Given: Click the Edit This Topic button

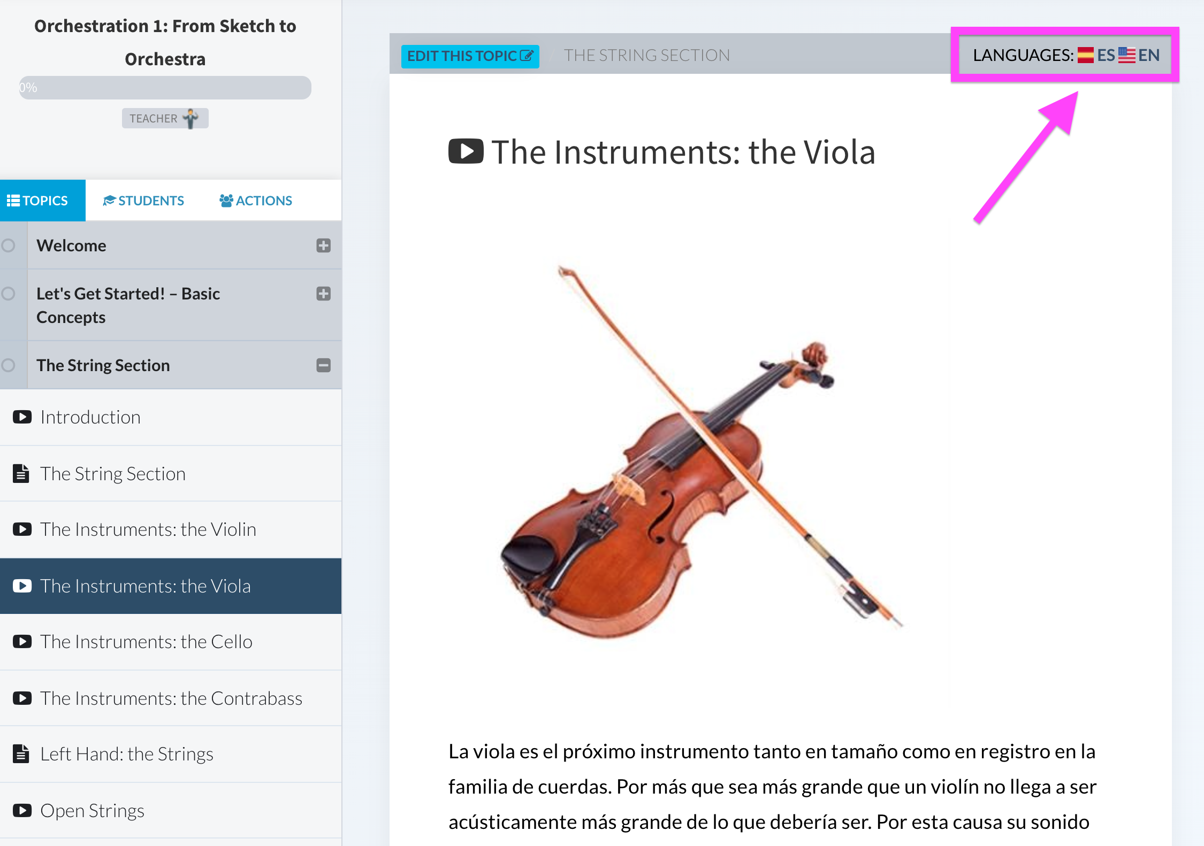Looking at the screenshot, I should coord(470,56).
